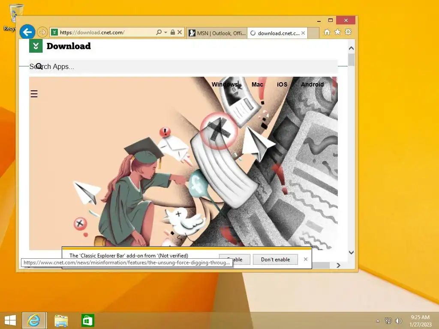The image size is (439, 329).
Task: Click the security lock icon
Action: pos(173,33)
